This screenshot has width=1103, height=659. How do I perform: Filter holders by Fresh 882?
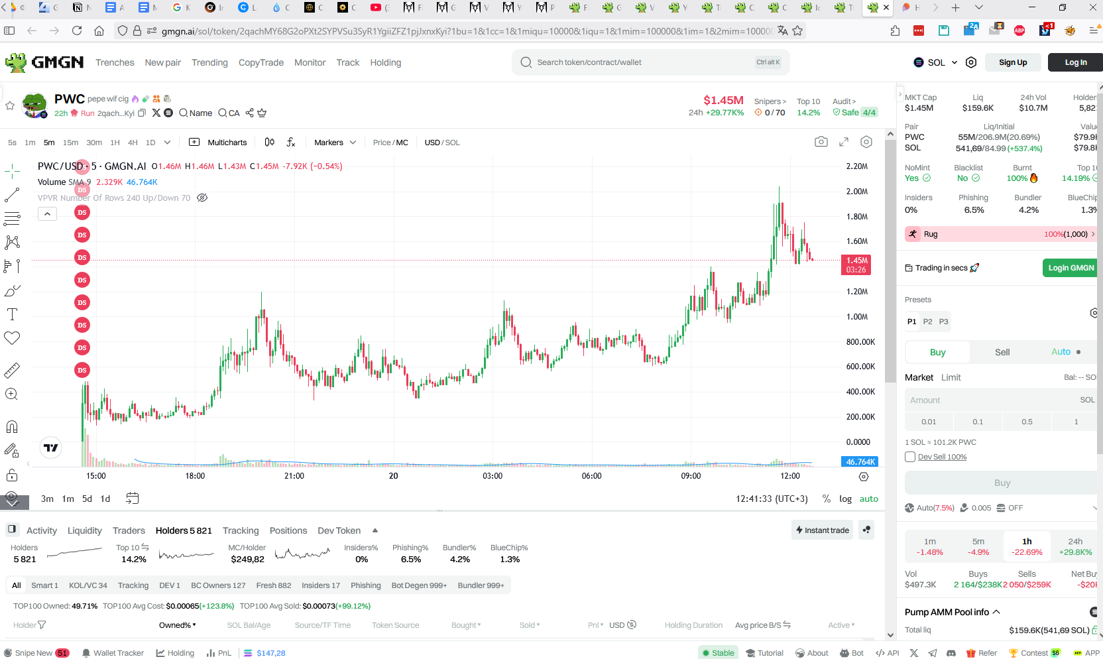tap(274, 585)
